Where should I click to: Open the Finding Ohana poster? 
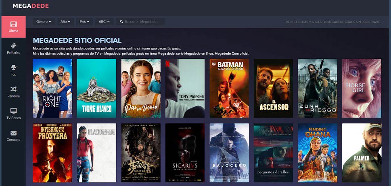pos(318,153)
